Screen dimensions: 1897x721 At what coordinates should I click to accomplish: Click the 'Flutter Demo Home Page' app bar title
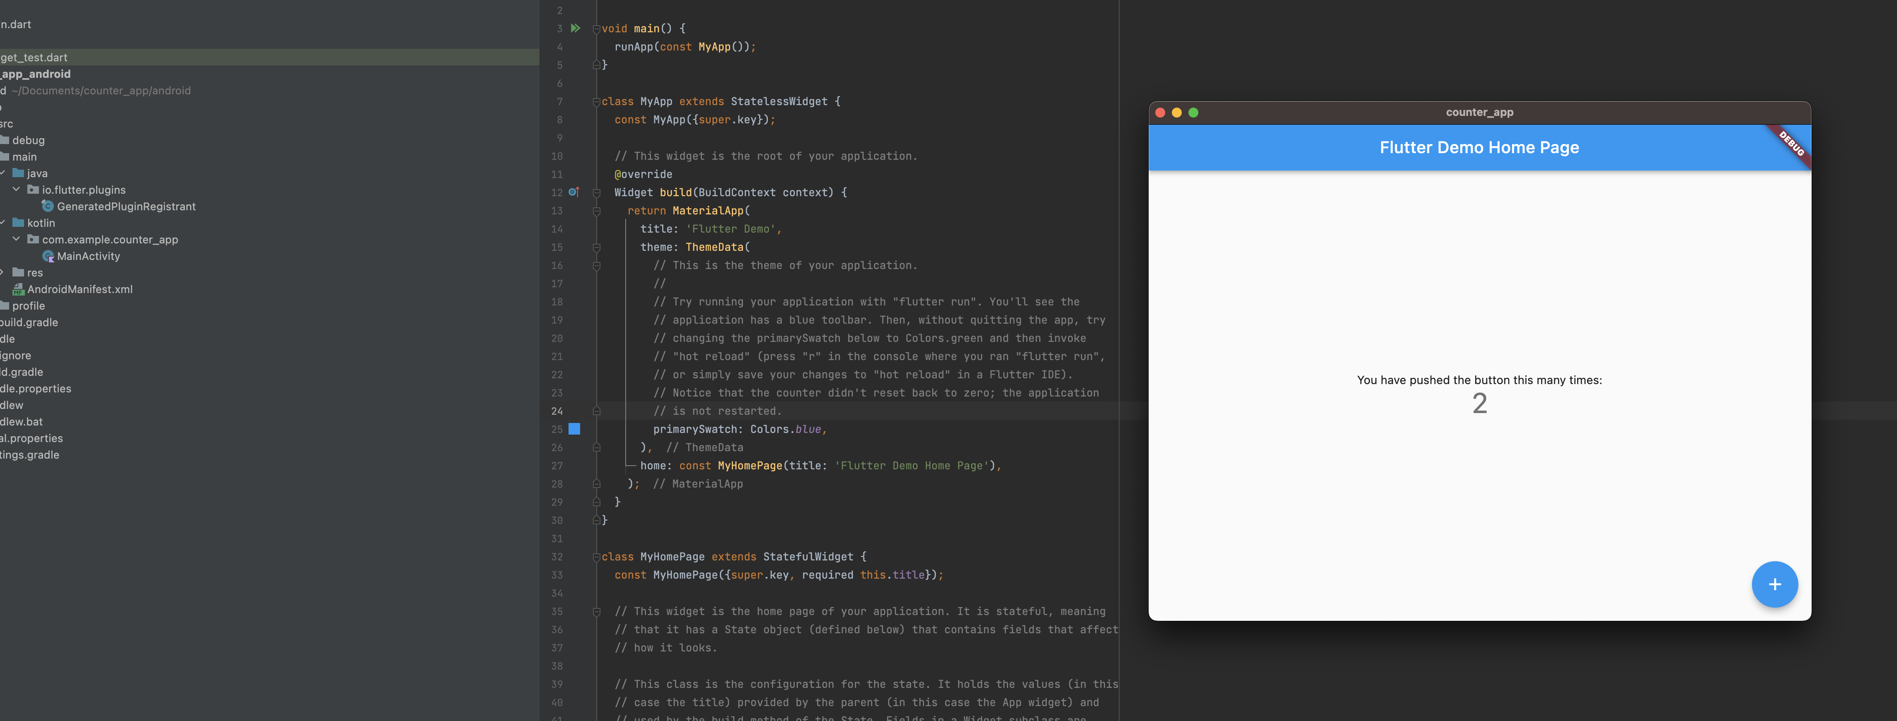point(1479,147)
